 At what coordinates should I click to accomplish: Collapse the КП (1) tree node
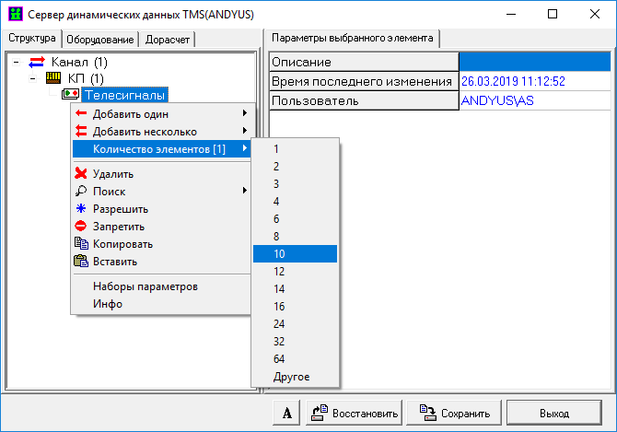(33, 78)
